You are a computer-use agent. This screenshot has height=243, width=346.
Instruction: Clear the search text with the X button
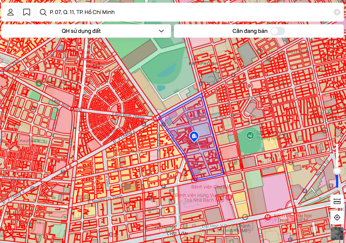pyautogui.click(x=337, y=12)
